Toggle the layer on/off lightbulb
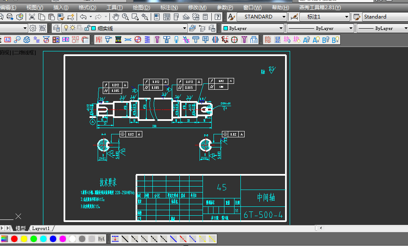408x246 pixels. (66, 28)
